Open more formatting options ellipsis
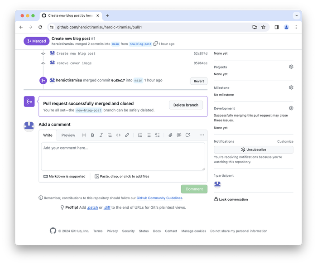Viewport: 317px width, 265px height. pyautogui.click(x=202, y=135)
